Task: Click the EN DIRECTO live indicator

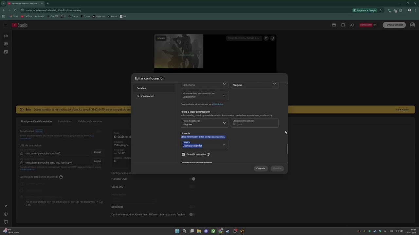Action: click(x=366, y=25)
